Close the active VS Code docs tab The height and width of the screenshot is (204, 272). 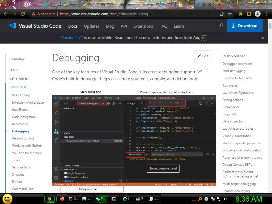point(210,5)
